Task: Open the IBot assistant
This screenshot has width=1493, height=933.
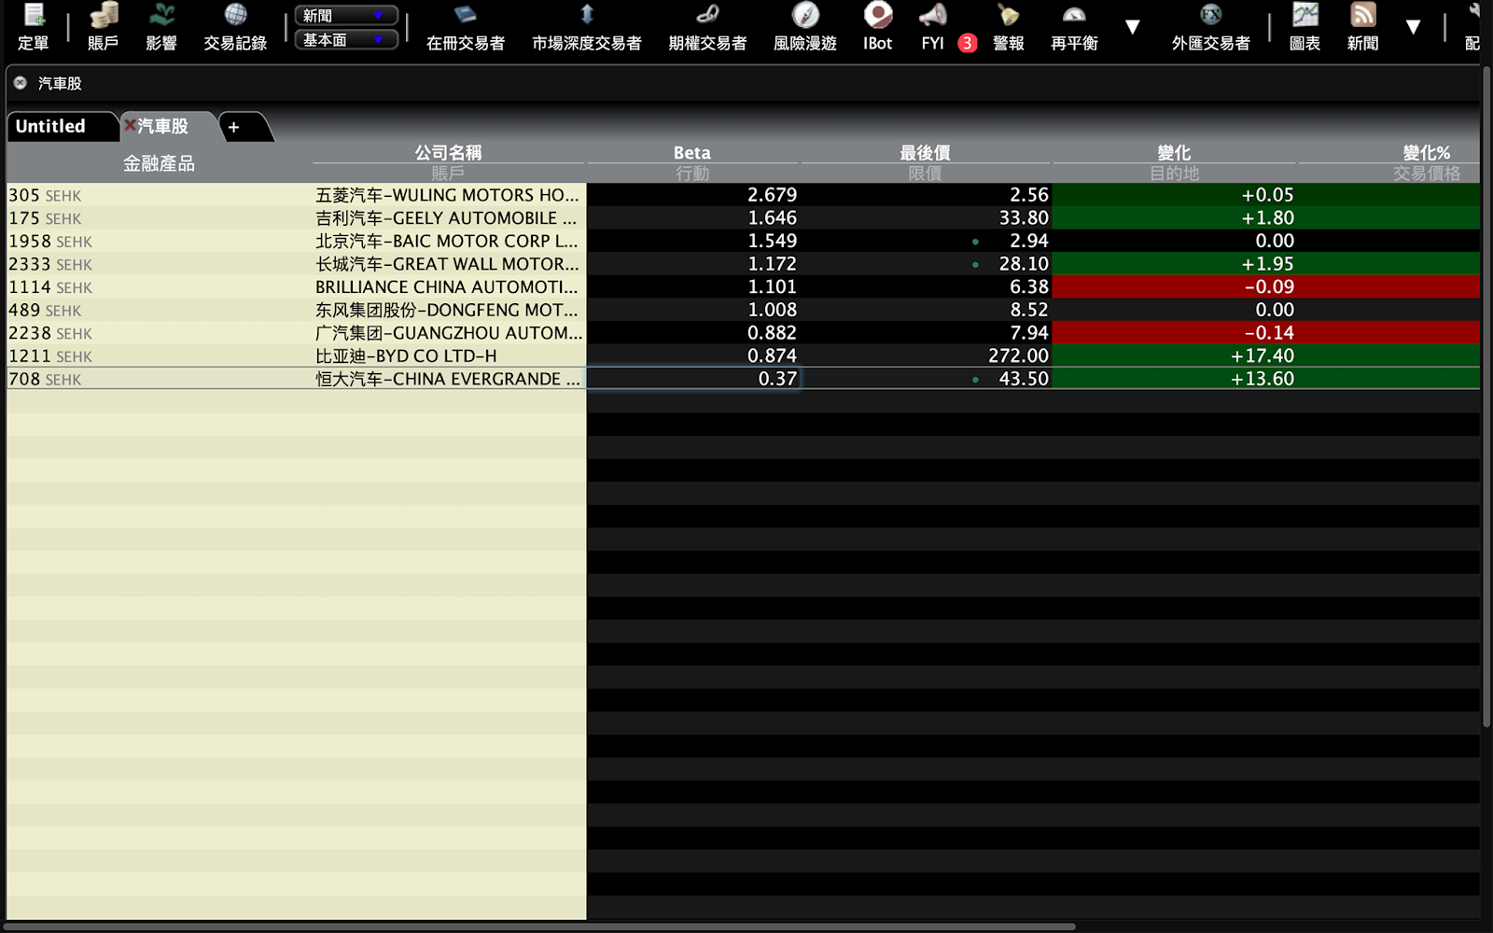Action: pos(877,26)
